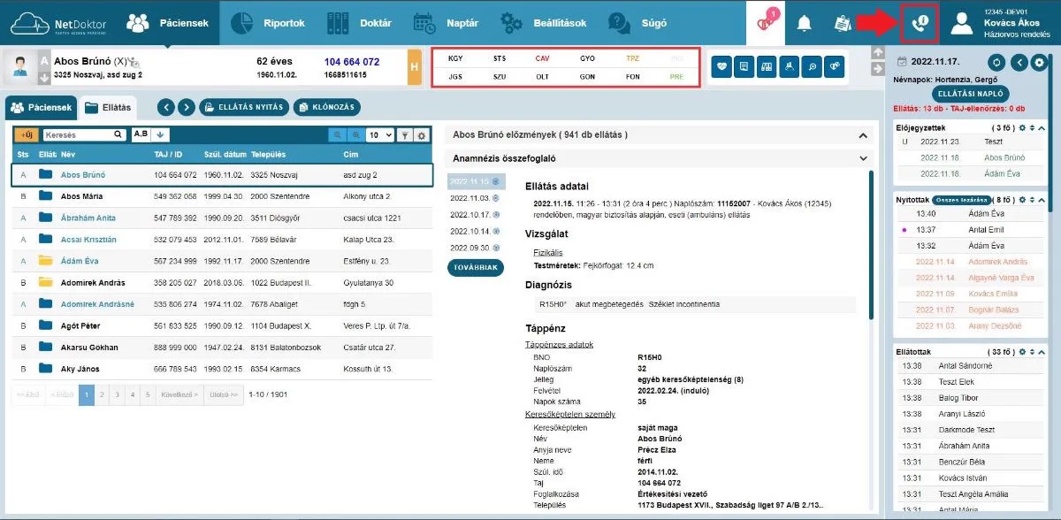
Task: Click the last hearts icon in patient toolbar
Action: click(833, 65)
